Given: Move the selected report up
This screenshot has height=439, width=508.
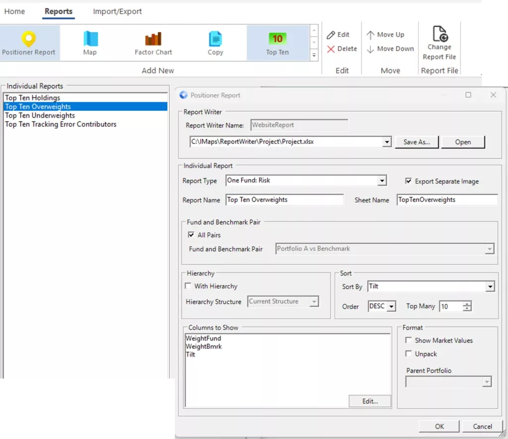Looking at the screenshot, I should pos(385,35).
